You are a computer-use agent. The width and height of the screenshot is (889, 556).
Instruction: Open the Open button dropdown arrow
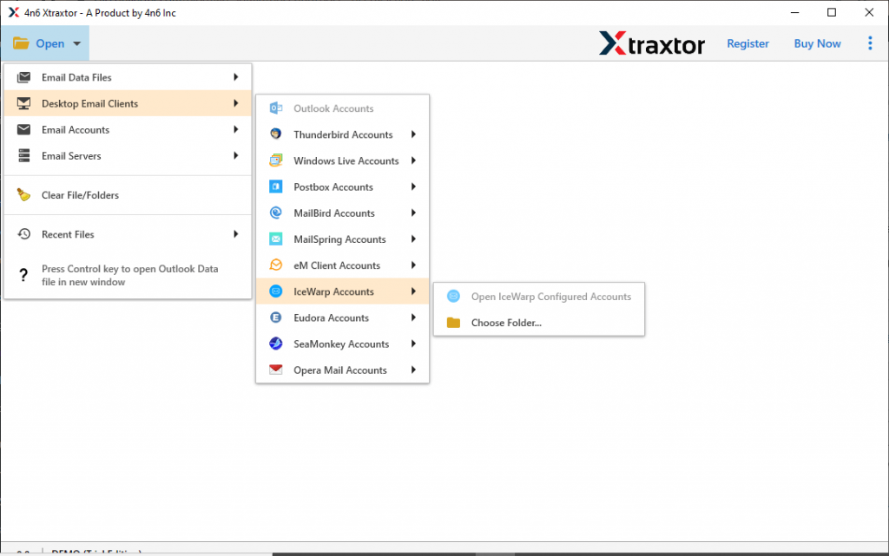(76, 43)
